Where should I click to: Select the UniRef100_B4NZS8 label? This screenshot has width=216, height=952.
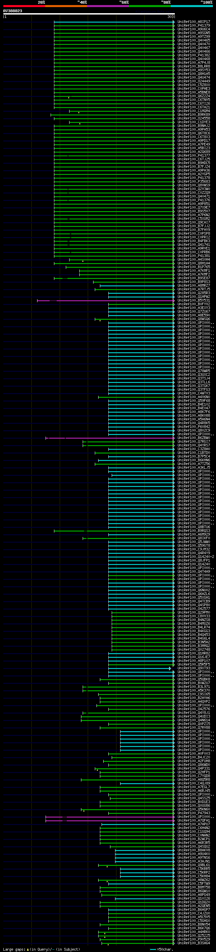pos(194,620)
